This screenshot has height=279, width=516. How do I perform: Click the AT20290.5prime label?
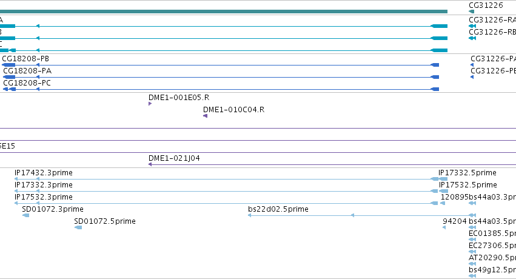[x=492, y=258]
